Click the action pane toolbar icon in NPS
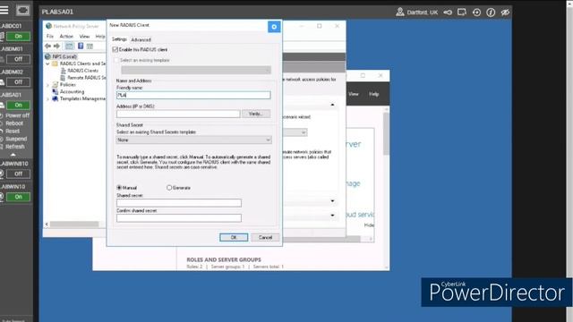Screen dimensions: 573x322 point(90,46)
